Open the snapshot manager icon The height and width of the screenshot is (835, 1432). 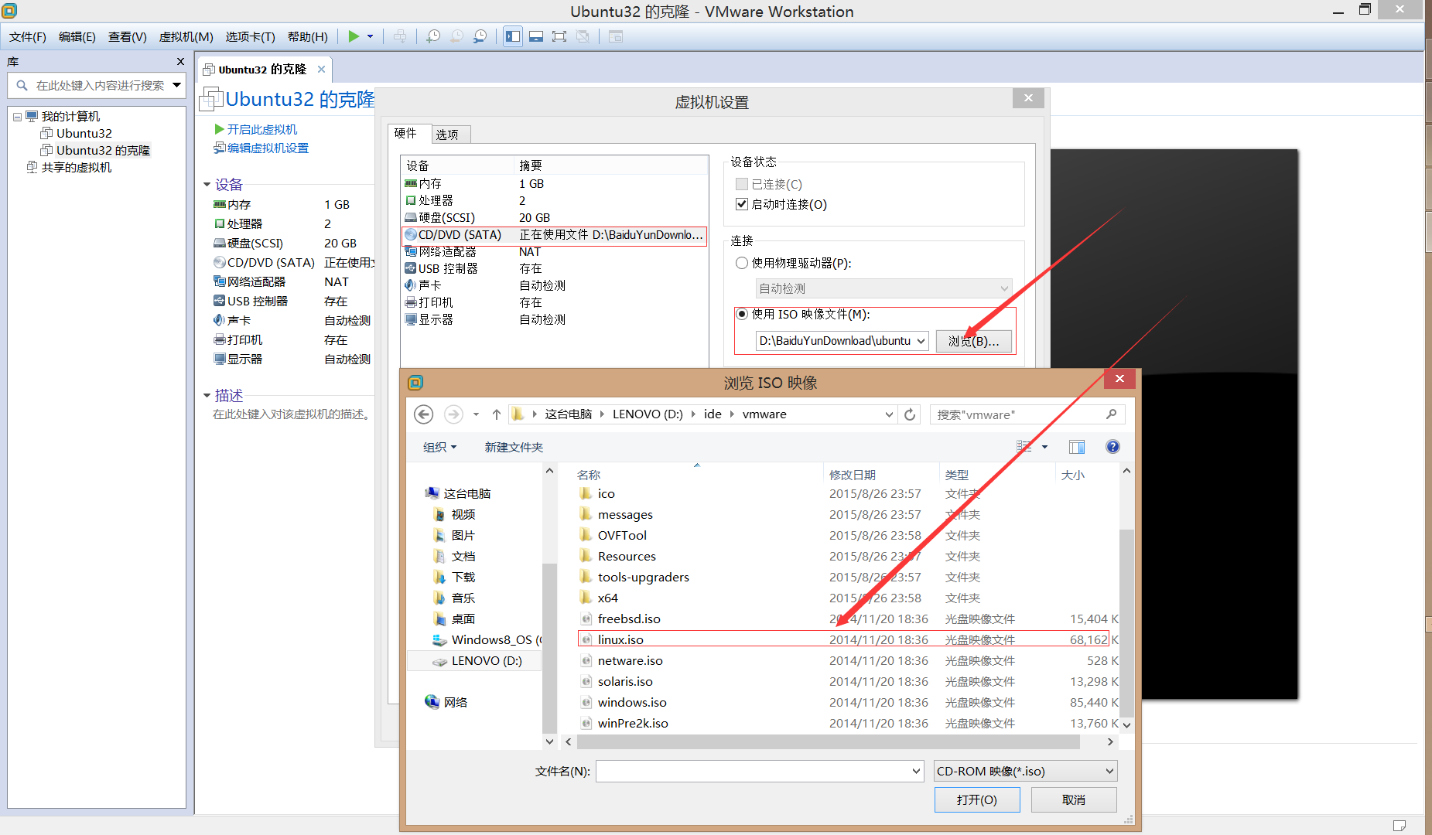(480, 36)
